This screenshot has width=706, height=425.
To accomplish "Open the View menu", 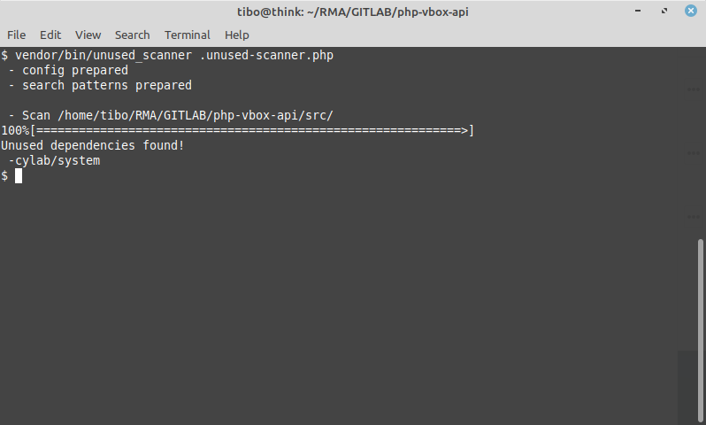I will pyautogui.click(x=88, y=35).
